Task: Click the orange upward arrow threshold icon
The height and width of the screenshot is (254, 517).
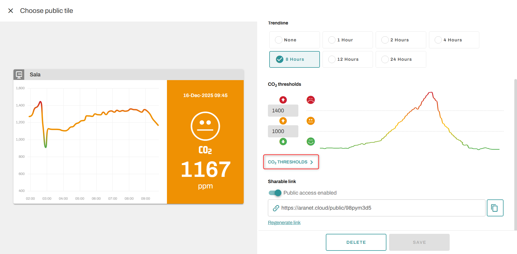Action: click(x=283, y=121)
